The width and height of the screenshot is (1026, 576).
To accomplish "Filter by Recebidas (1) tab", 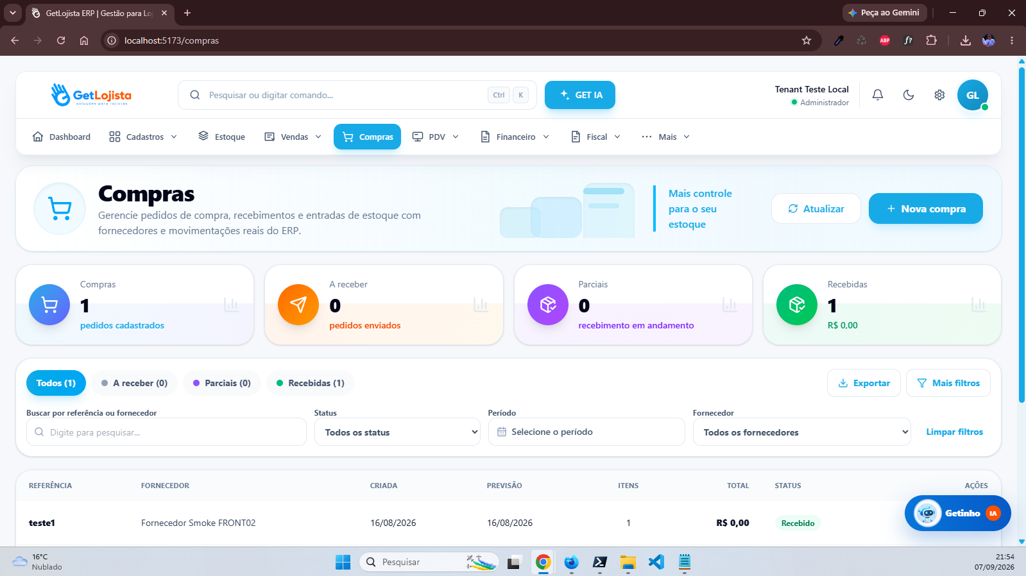I will coord(311,383).
